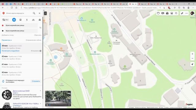Zoom out the map with minus button

pyautogui.click(x=192, y=58)
